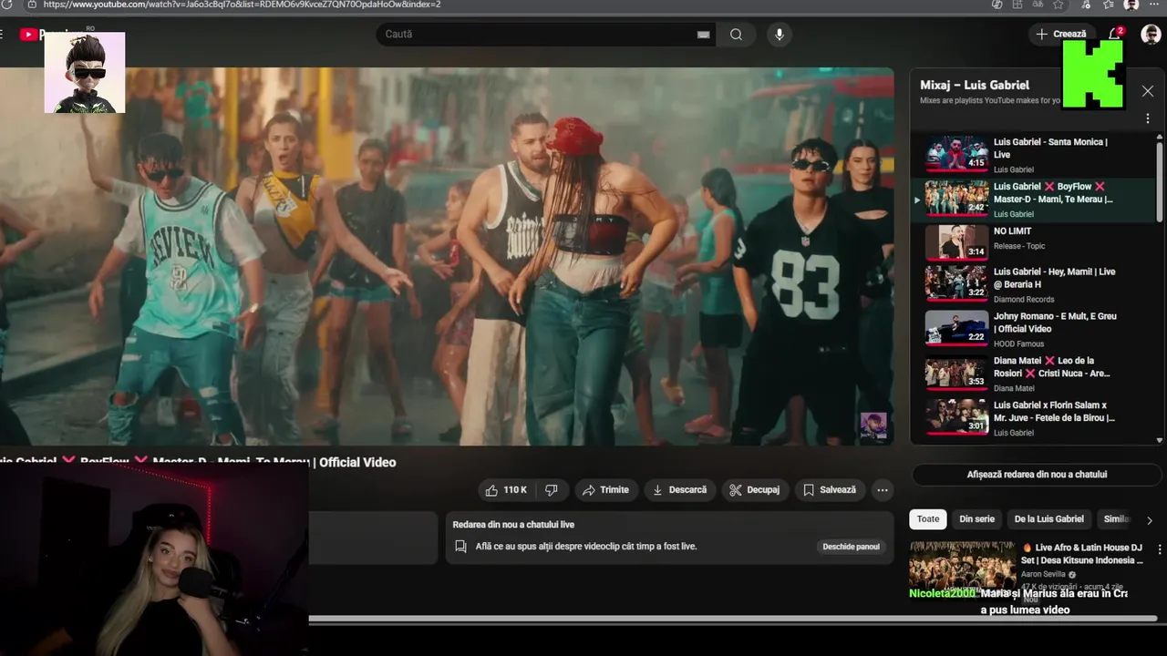The image size is (1167, 656).
Task: Open more actions three-dot menu under video
Action: click(x=882, y=490)
